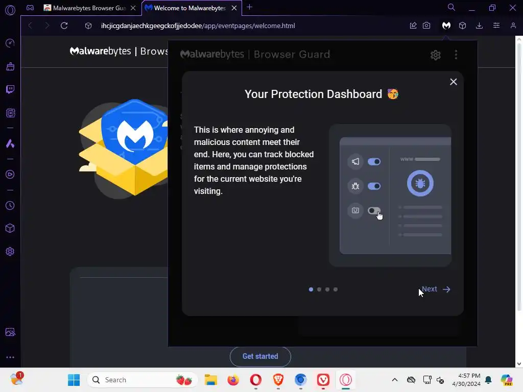Open the Player sidebar icon
This screenshot has height=392, width=523.
click(10, 175)
